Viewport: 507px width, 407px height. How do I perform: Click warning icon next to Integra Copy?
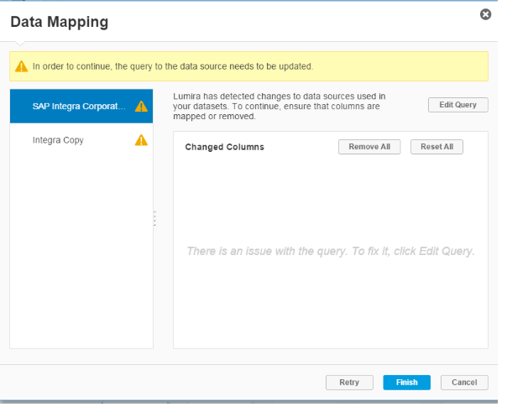pos(141,140)
